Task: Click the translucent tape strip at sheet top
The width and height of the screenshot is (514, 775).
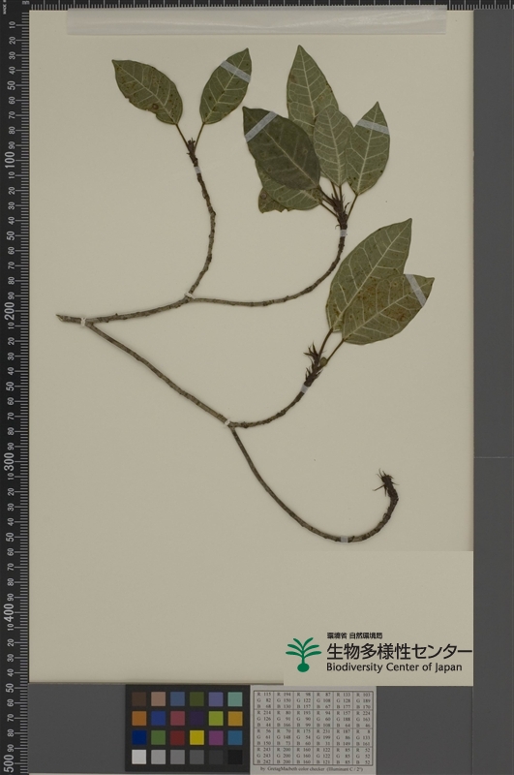Action: pyautogui.click(x=257, y=21)
